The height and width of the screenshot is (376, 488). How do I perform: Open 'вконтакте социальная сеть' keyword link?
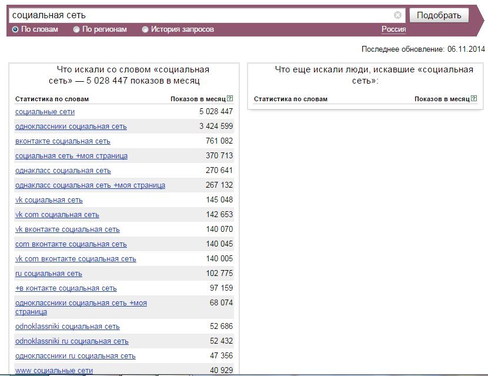click(x=63, y=141)
